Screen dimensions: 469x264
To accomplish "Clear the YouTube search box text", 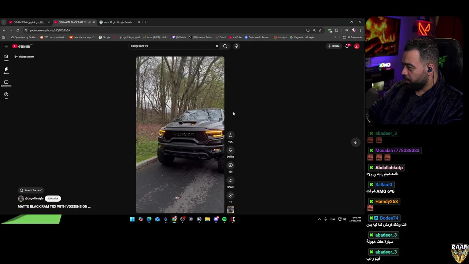I will pos(217,46).
